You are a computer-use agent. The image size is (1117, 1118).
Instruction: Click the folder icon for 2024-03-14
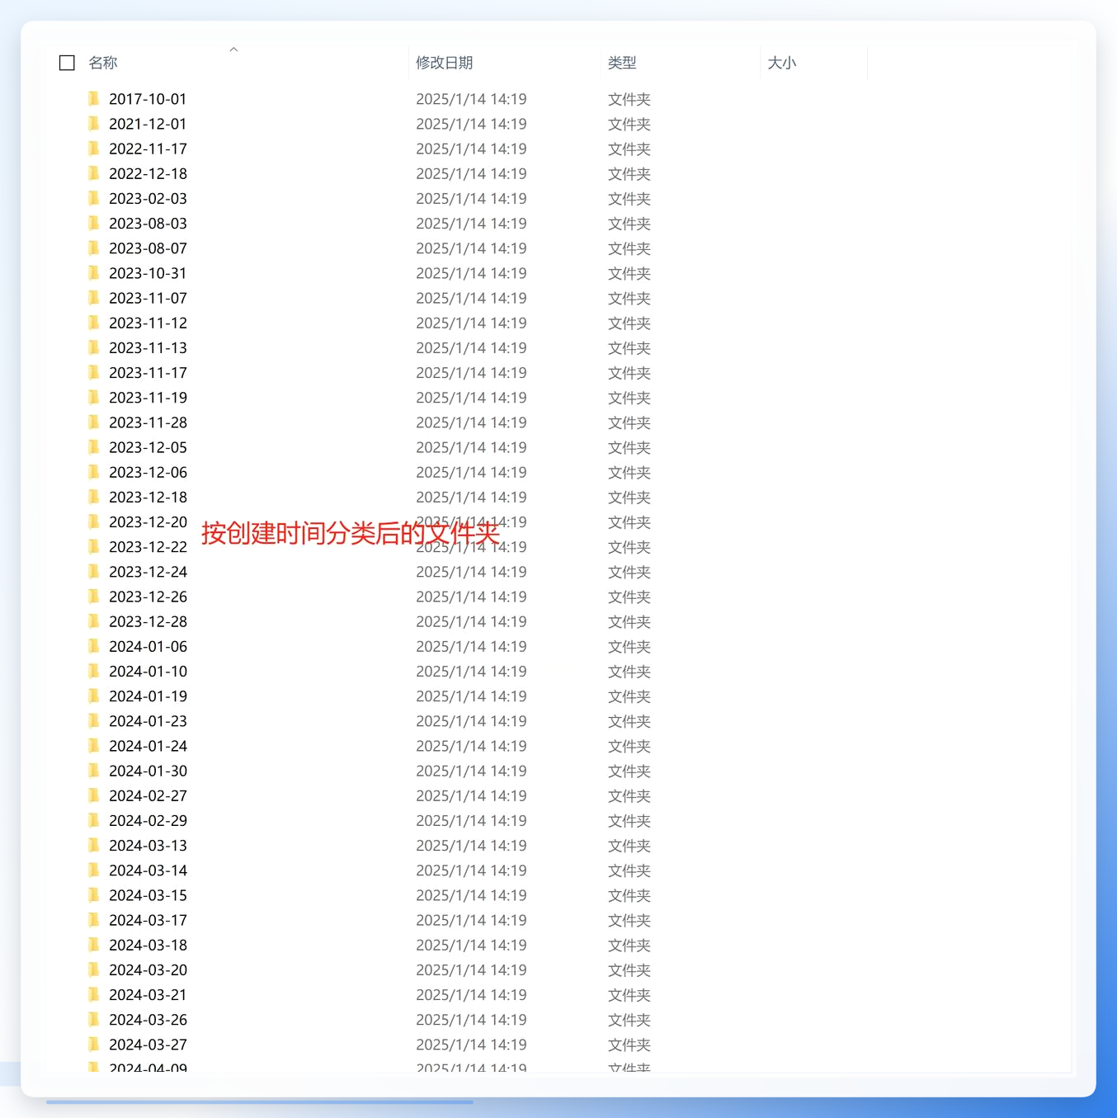93,870
